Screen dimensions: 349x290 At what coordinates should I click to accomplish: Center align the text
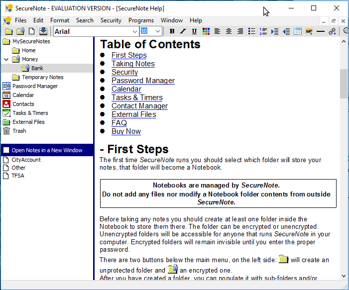(x=229, y=31)
